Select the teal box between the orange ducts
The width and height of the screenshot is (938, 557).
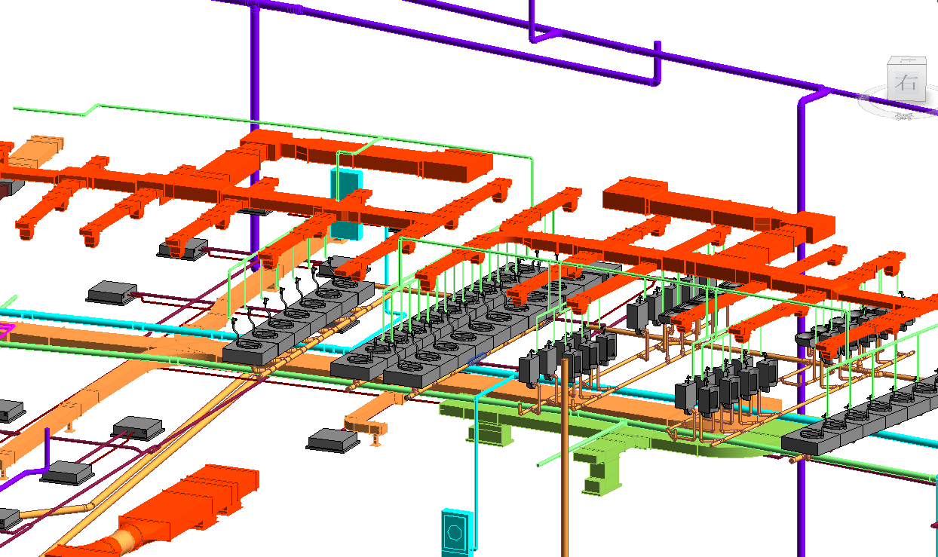pyautogui.click(x=346, y=203)
